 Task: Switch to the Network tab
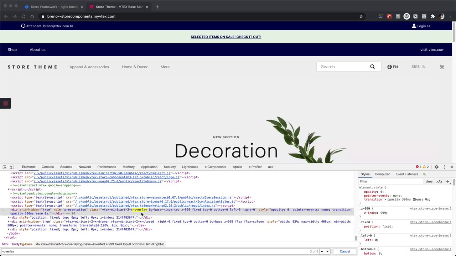[x=85, y=167]
